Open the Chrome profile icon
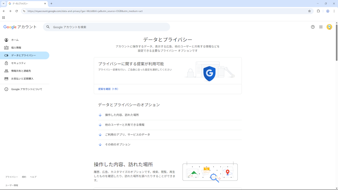Image resolution: width=338 pixels, height=190 pixels. click(328, 11)
